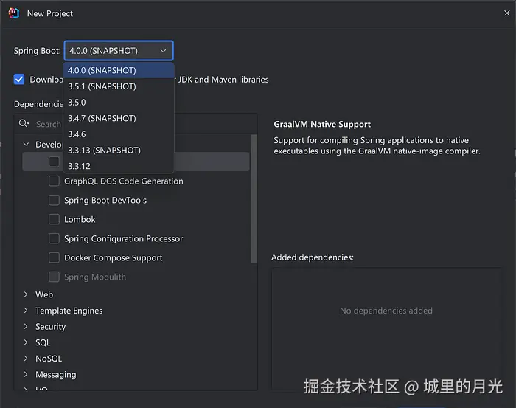Expand the NoSQL category

click(x=26, y=359)
